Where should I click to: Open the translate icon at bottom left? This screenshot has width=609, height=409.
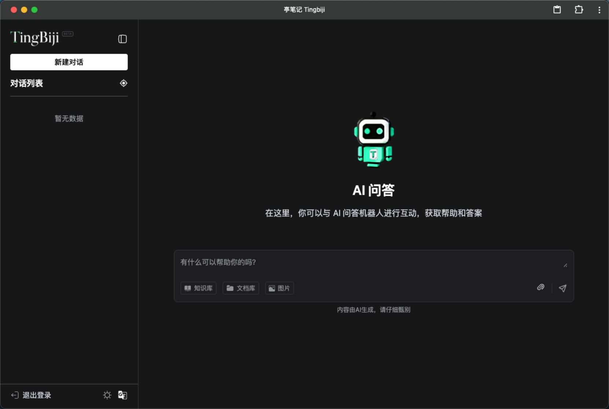[122, 395]
